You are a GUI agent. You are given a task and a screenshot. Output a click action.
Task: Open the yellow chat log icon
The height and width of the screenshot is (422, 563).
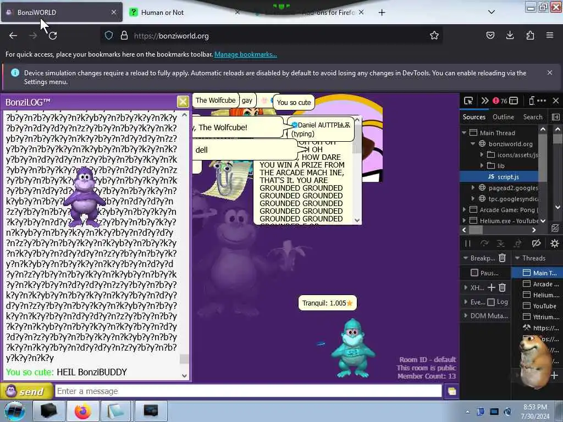(452, 391)
